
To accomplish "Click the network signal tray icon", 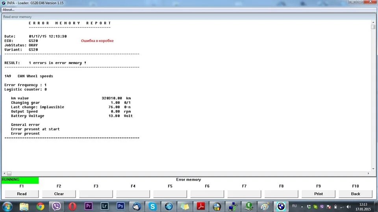I will [342, 207].
